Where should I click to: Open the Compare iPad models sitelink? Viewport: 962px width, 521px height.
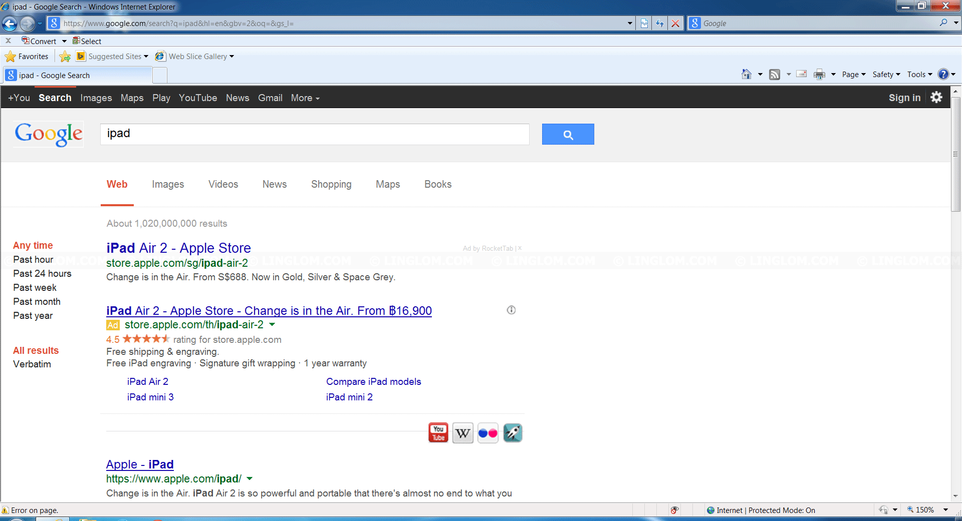[x=373, y=381]
